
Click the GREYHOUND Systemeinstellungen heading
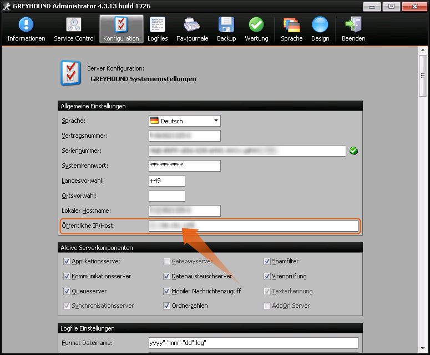coord(143,79)
